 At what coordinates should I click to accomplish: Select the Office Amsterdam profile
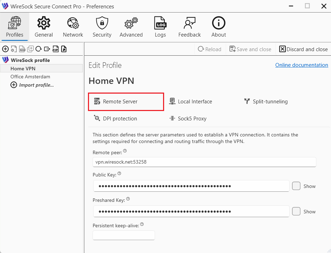pyautogui.click(x=30, y=77)
